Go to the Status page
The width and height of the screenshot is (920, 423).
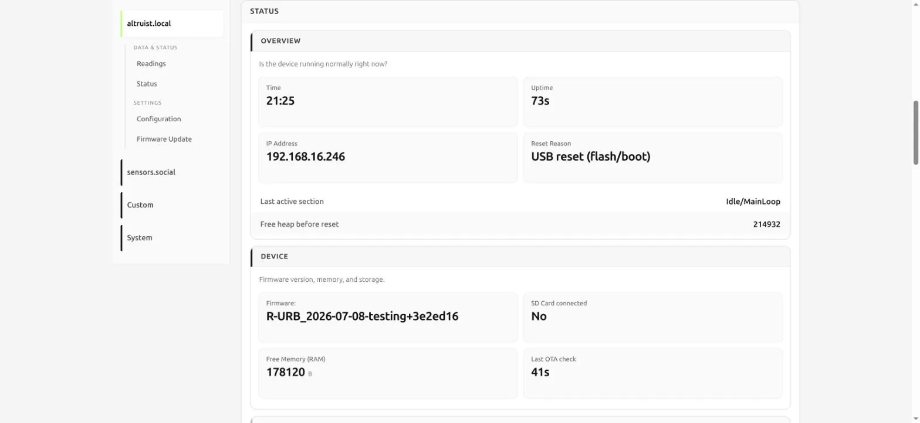coord(147,84)
